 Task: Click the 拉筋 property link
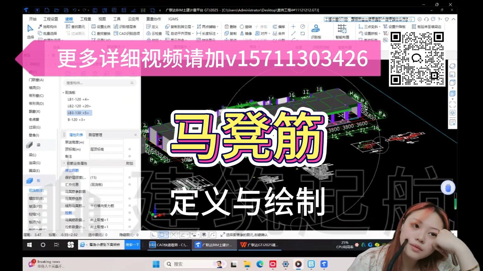coord(68,213)
